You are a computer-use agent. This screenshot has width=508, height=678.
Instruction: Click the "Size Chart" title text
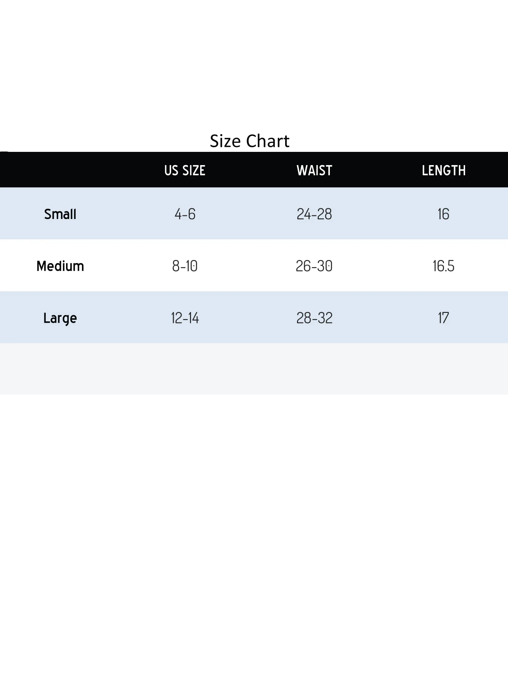250,141
